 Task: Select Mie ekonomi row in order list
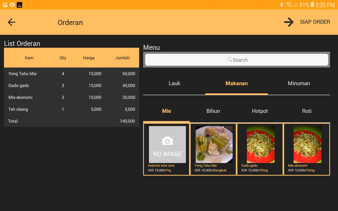(x=71, y=97)
